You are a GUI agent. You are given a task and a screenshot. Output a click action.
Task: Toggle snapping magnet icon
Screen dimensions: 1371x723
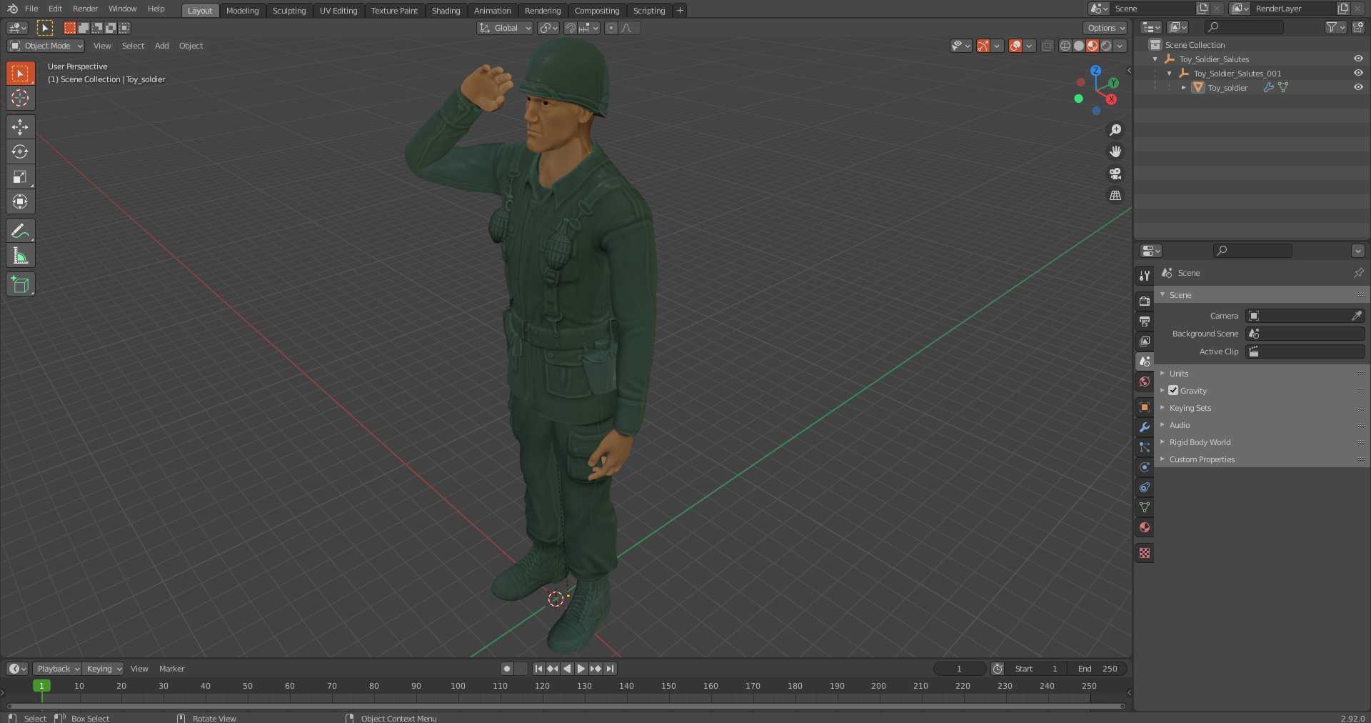570,28
